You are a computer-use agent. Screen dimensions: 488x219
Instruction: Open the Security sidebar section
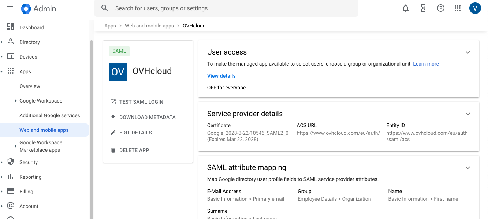pyautogui.click(x=29, y=162)
